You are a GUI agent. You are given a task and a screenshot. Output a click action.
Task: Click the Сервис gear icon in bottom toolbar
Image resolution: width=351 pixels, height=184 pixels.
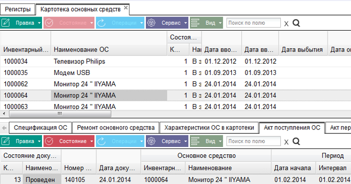pos(151,141)
